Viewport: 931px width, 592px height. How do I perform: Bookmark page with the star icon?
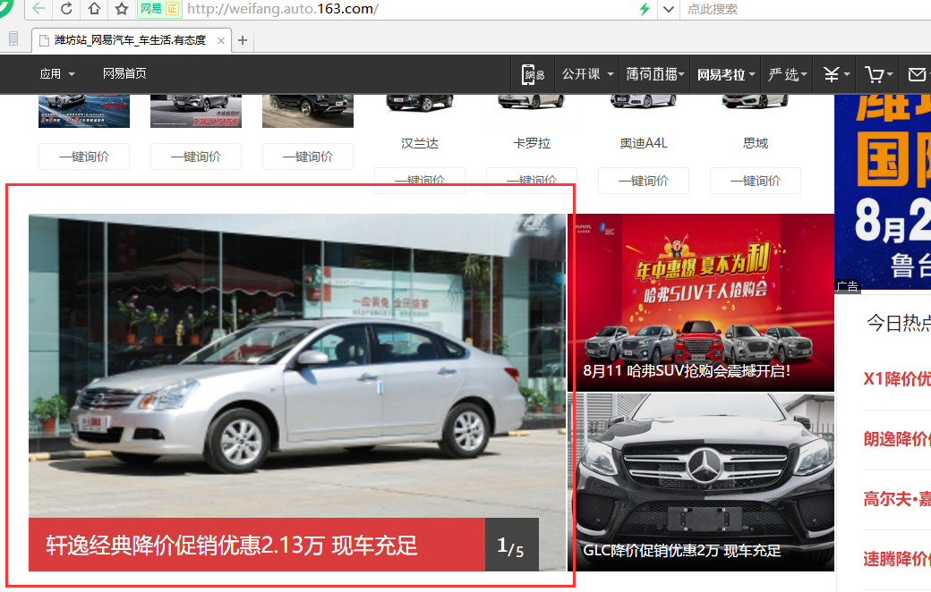coord(122,8)
